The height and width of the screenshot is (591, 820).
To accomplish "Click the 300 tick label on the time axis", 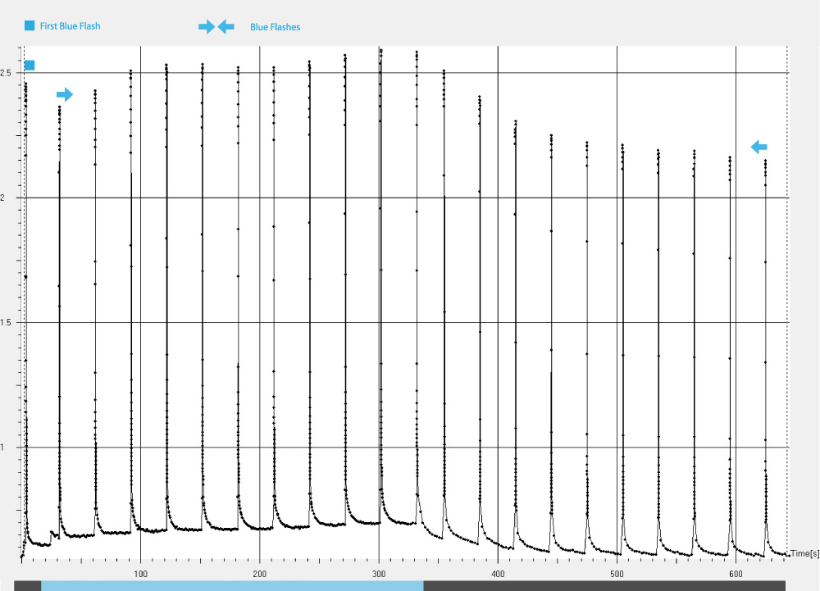I will [379, 574].
